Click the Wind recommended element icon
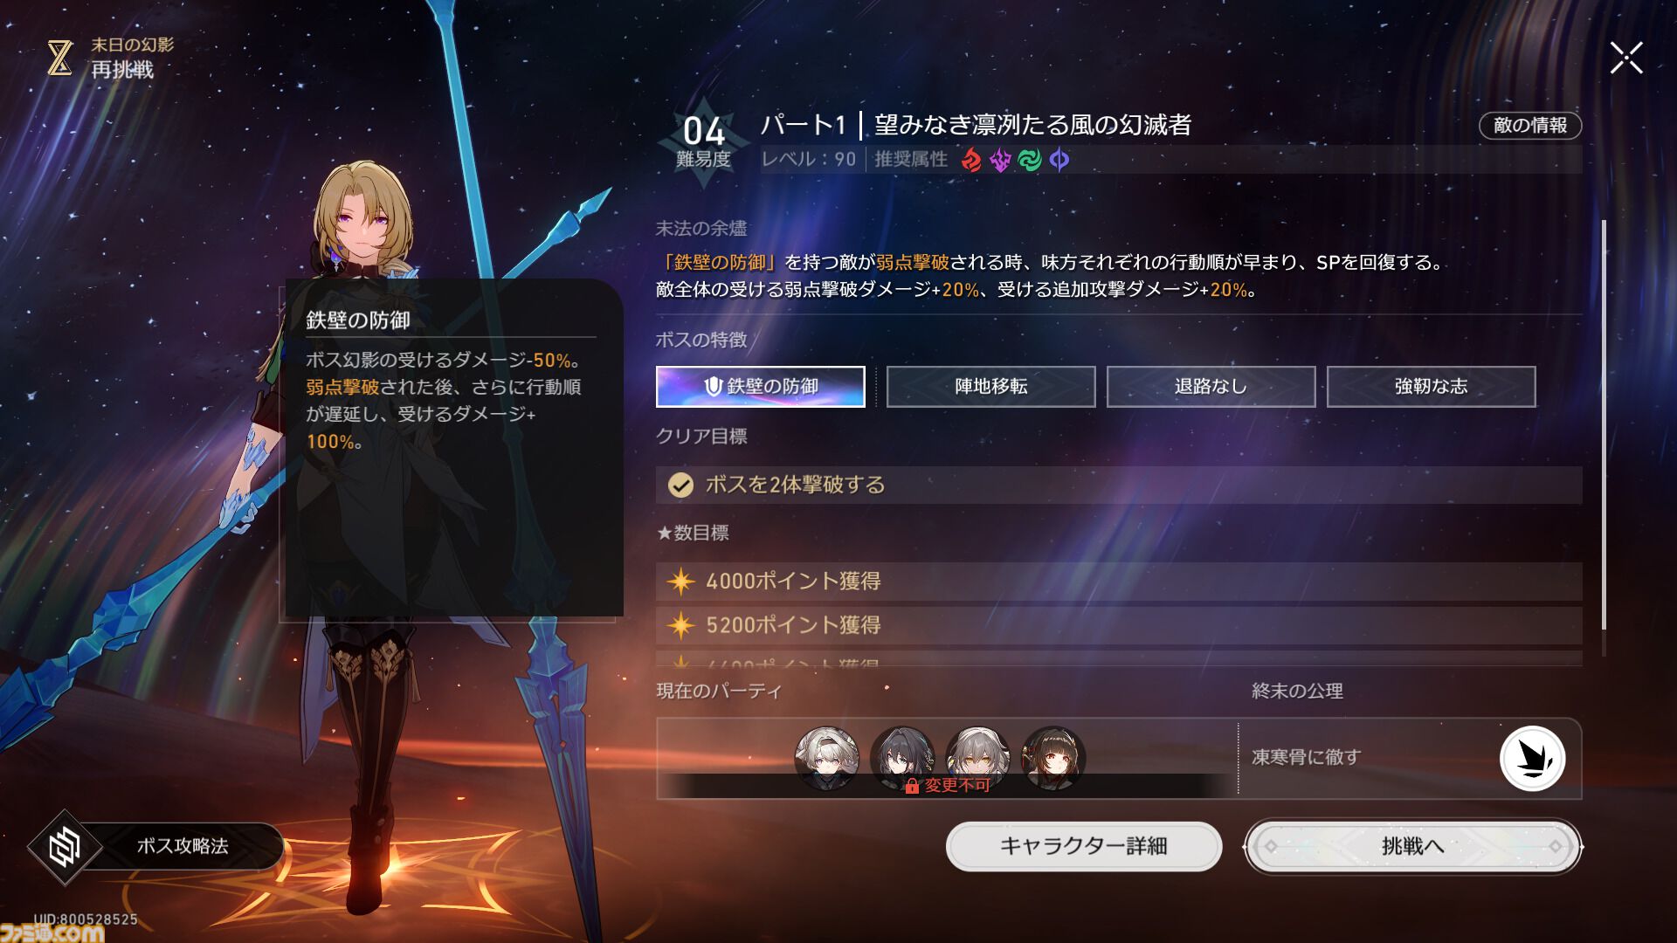Viewport: 1677px width, 943px height. click(1030, 160)
